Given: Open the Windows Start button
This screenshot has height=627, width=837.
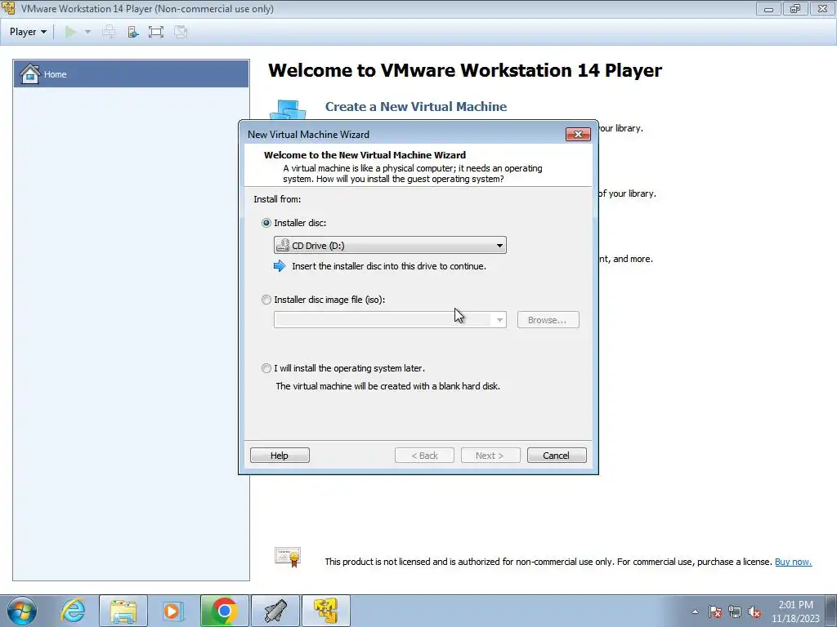Looking at the screenshot, I should 22,611.
